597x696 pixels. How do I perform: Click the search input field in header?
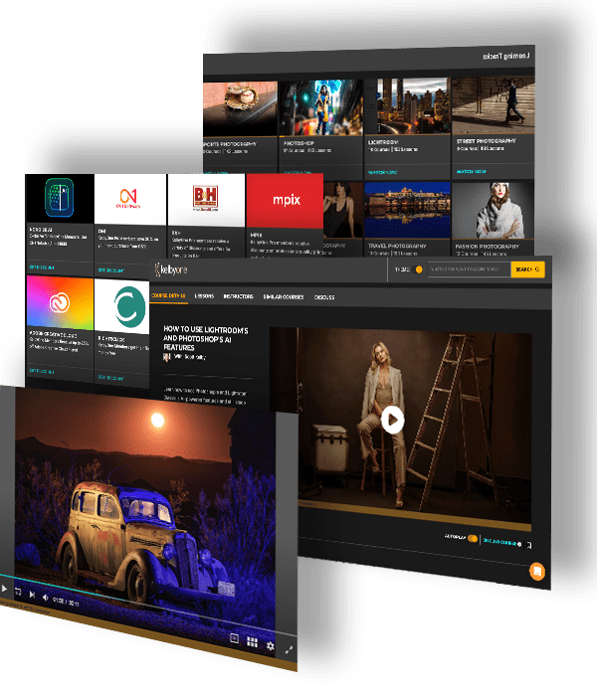tap(468, 269)
